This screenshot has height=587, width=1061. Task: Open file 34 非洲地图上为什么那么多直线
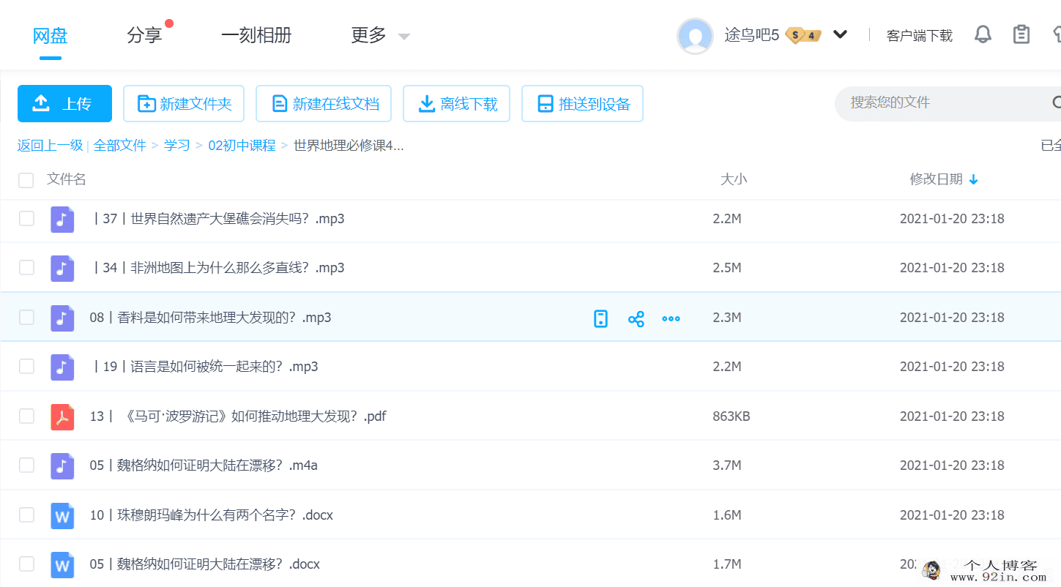pyautogui.click(x=218, y=268)
